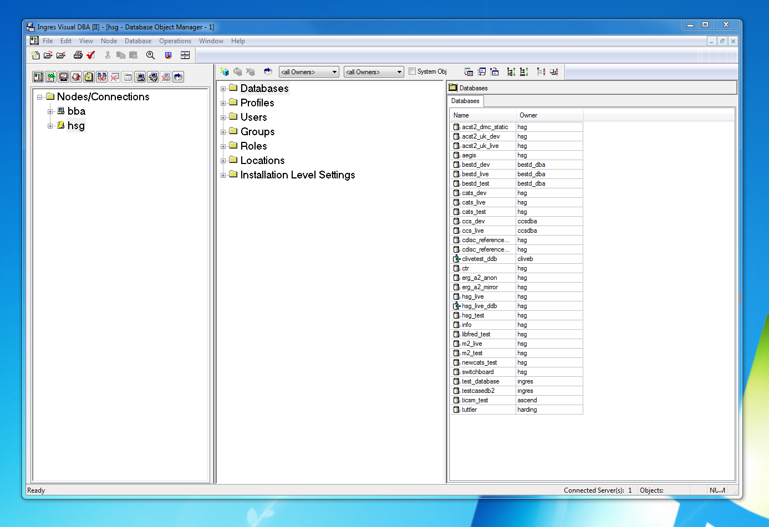This screenshot has width=769, height=527.
Task: Open the all Owners dropdown beside refresh icon
Action: [309, 72]
